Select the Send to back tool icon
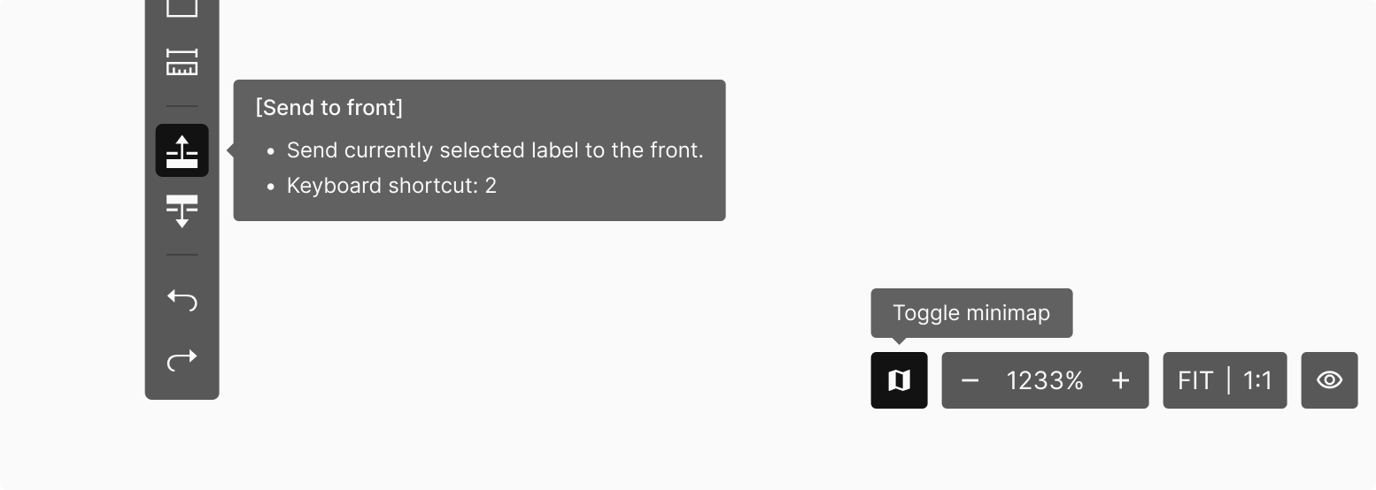Image resolution: width=1376 pixels, height=490 pixels. (x=182, y=211)
